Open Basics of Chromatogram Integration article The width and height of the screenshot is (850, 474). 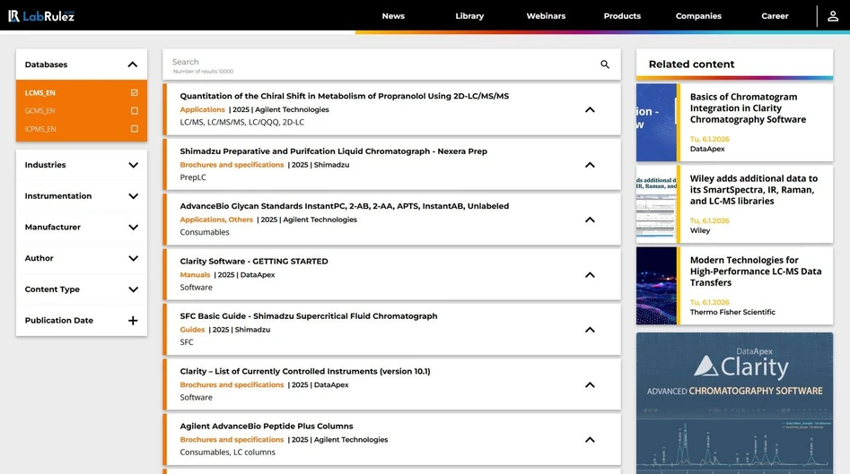(x=748, y=108)
